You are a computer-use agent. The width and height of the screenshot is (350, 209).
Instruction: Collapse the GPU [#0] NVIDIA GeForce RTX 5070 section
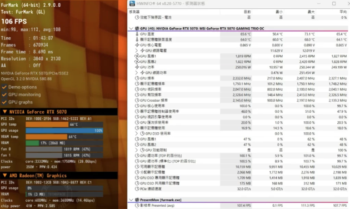131,28
